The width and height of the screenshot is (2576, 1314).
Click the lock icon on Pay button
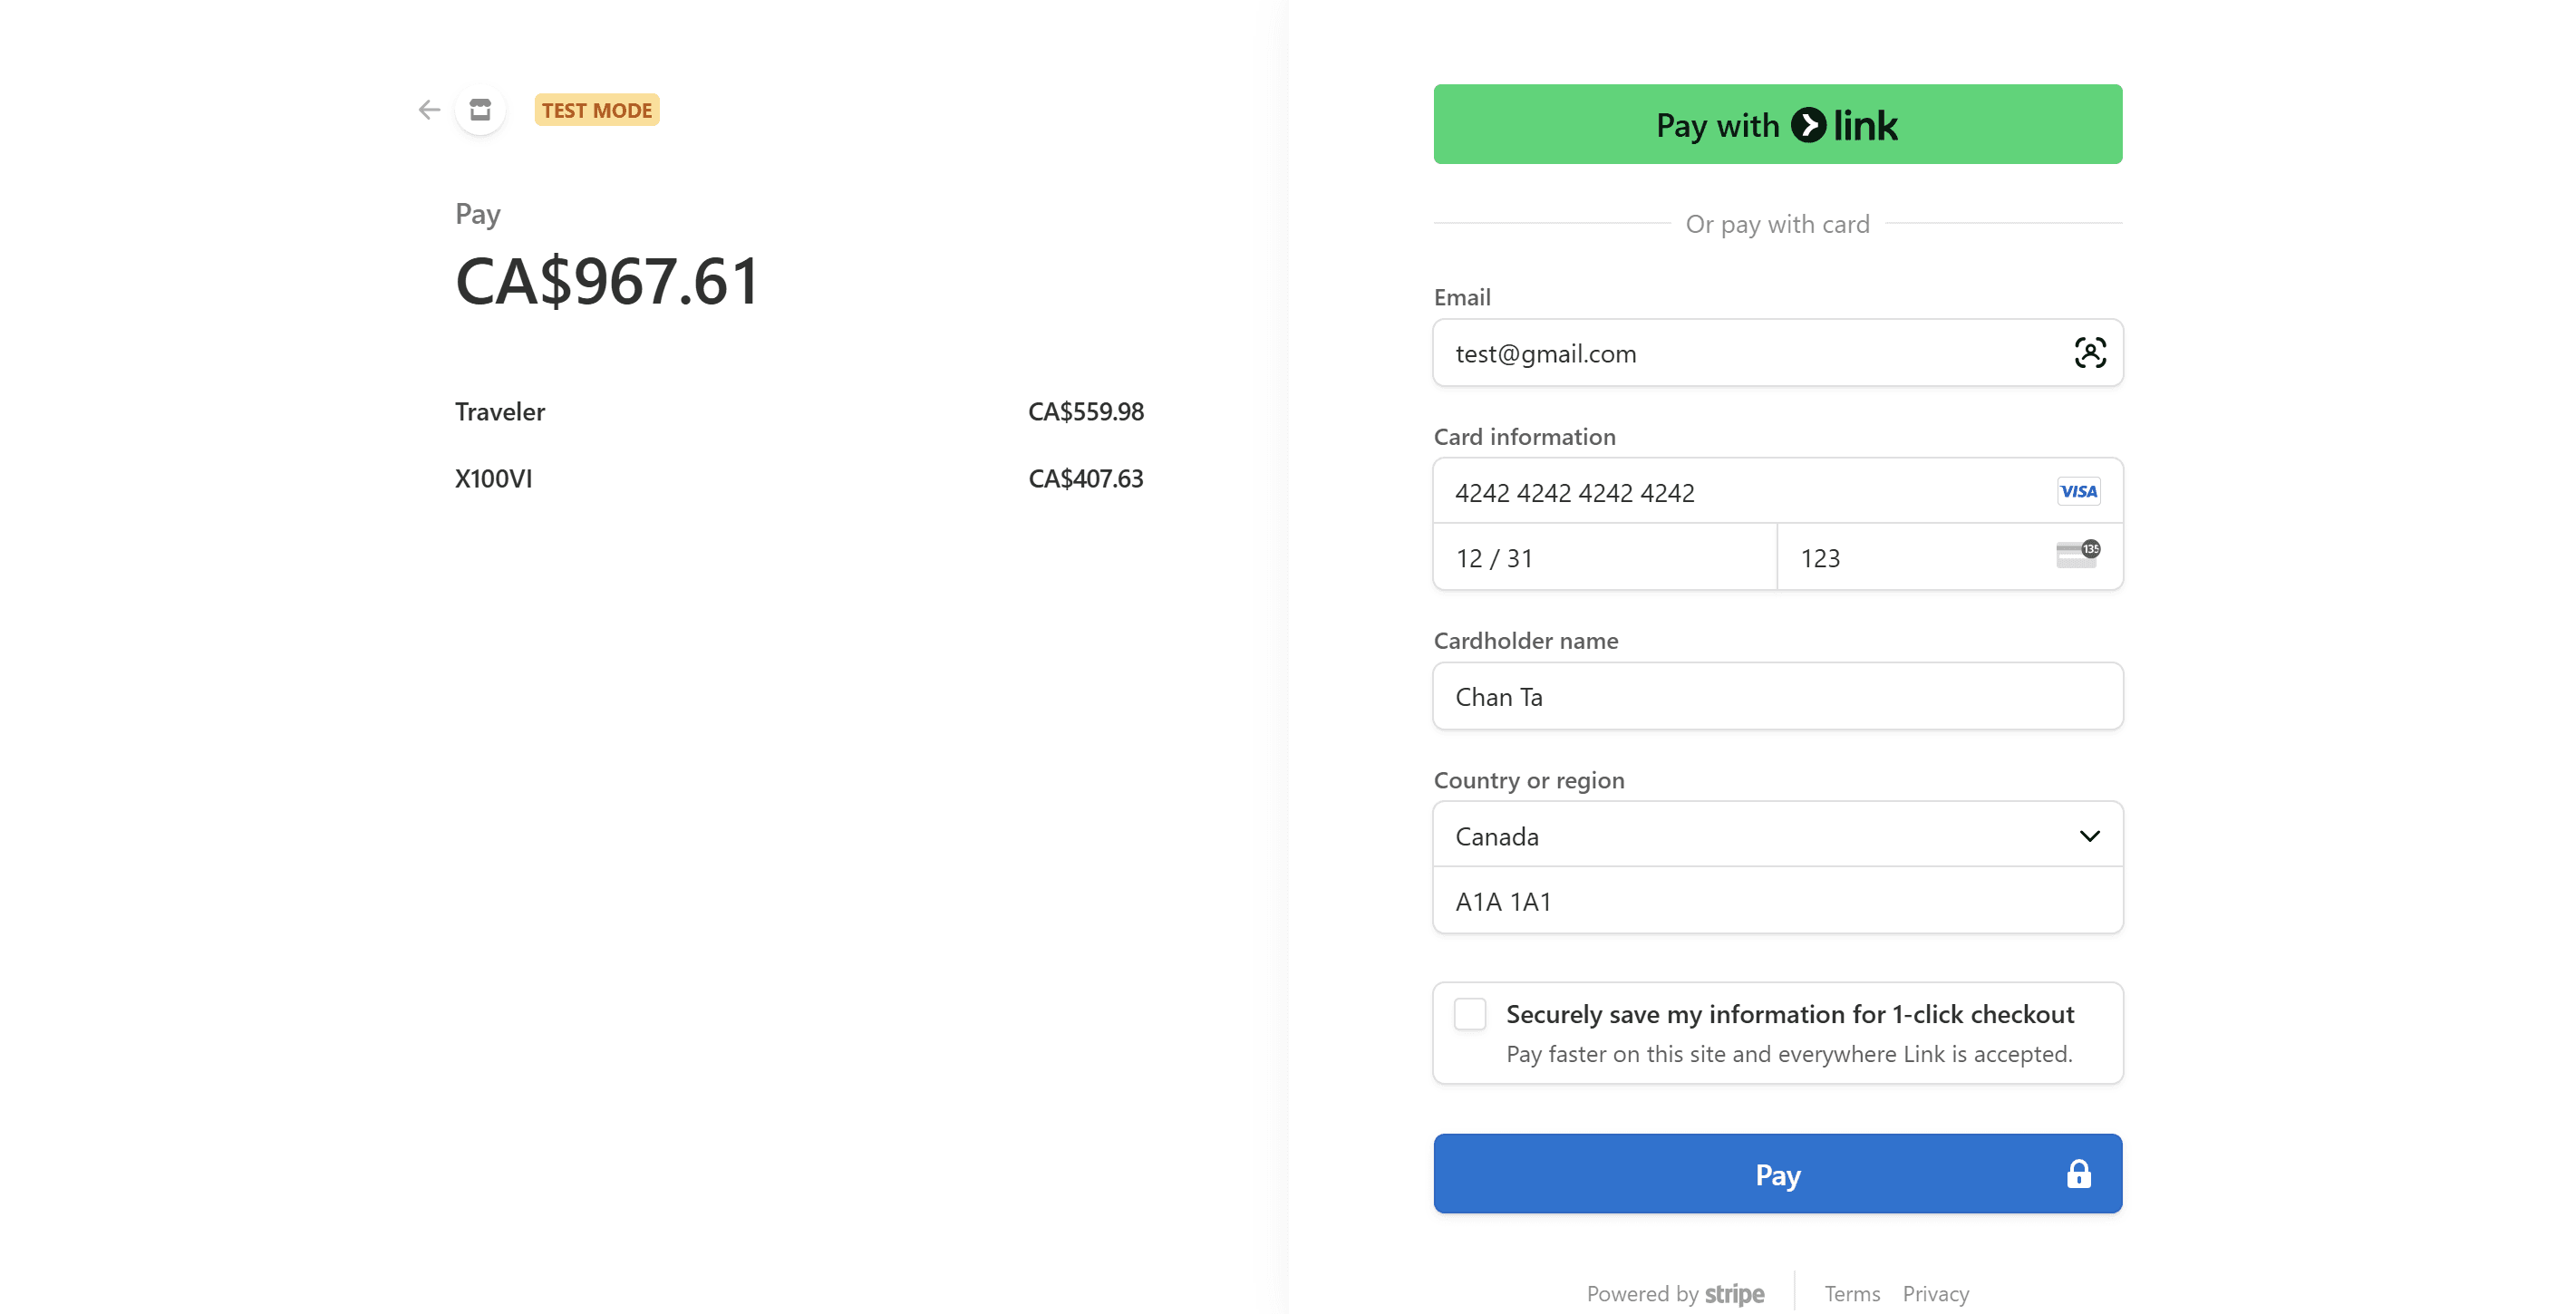click(x=2078, y=1174)
